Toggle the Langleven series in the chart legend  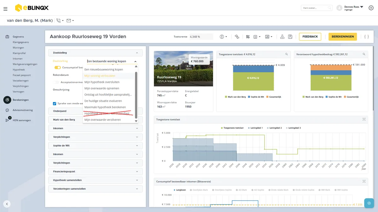[x=180, y=190]
